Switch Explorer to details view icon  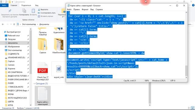click(189, 108)
